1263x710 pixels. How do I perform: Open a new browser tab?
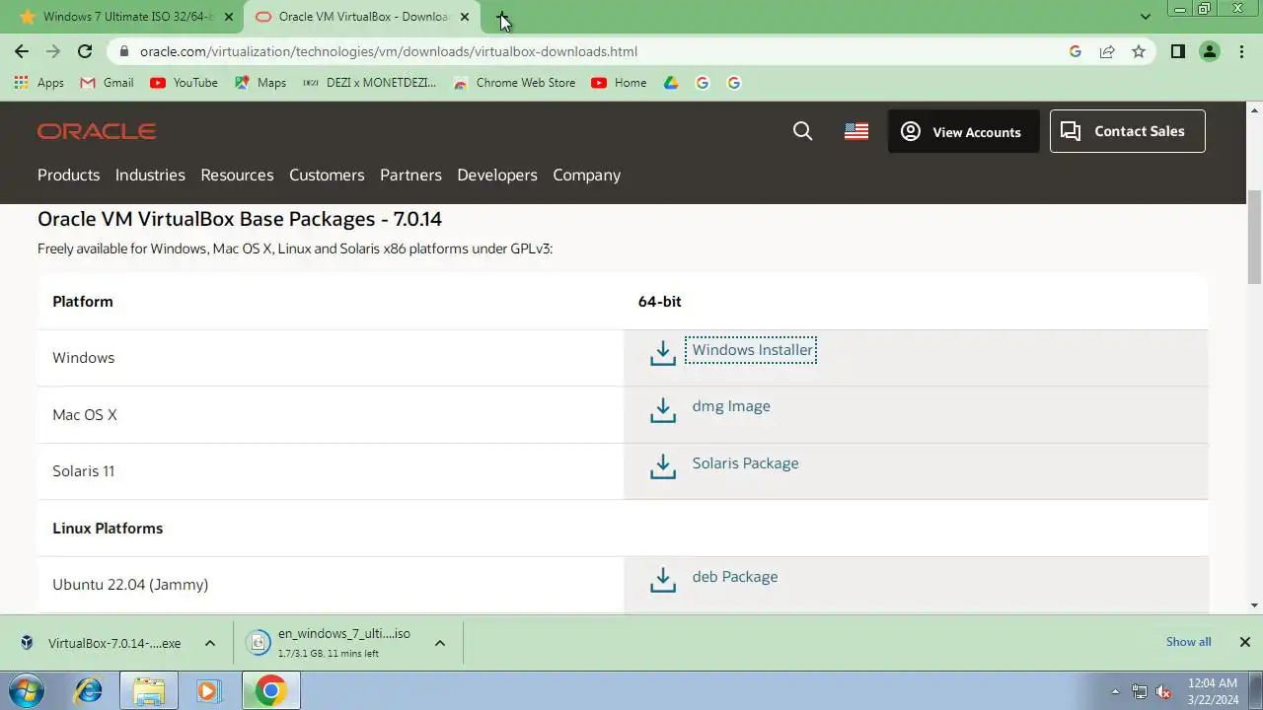(x=501, y=17)
